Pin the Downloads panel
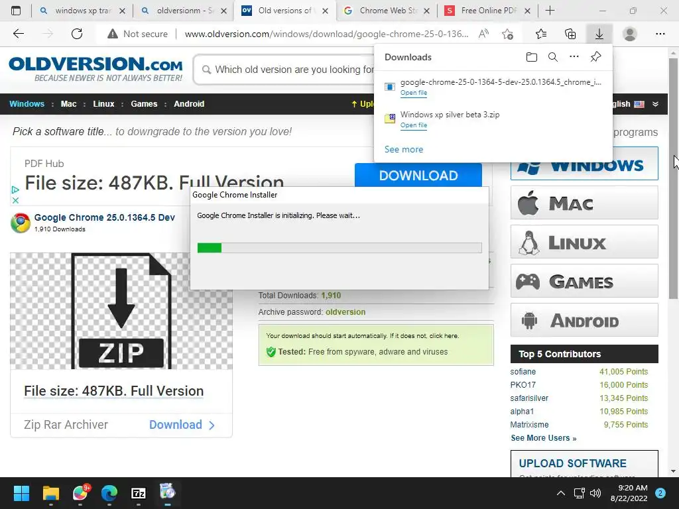The height and width of the screenshot is (509, 679). tap(596, 57)
